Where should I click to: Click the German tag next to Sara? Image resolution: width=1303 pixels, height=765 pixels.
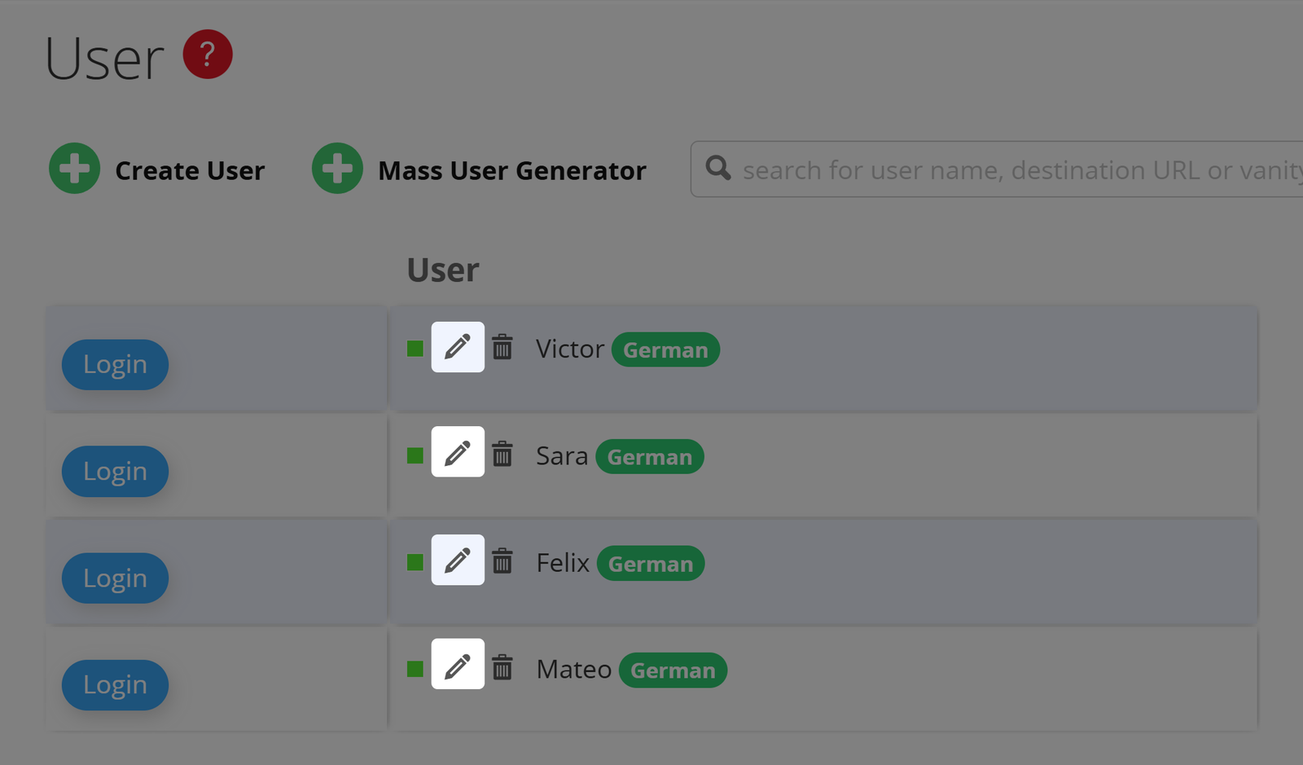[649, 457]
